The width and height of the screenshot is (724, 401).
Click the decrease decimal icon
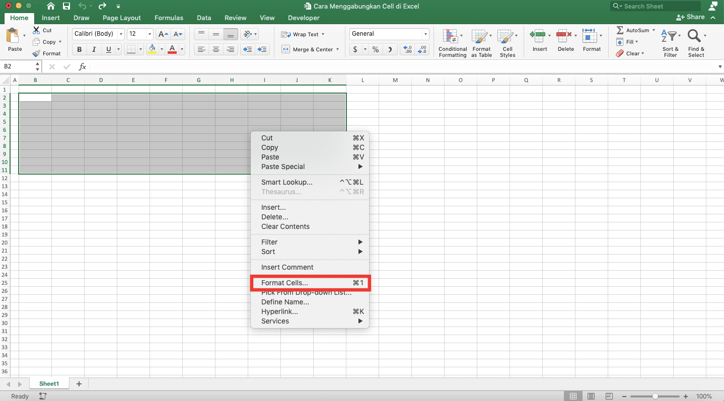click(x=421, y=49)
